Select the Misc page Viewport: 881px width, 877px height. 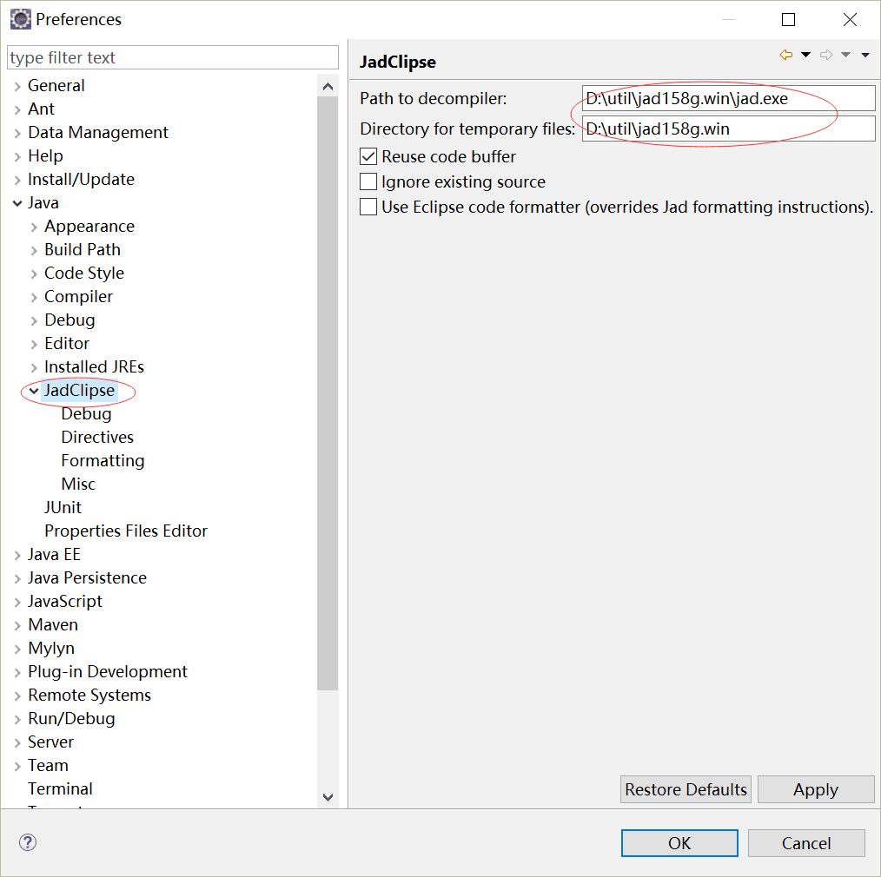(78, 484)
